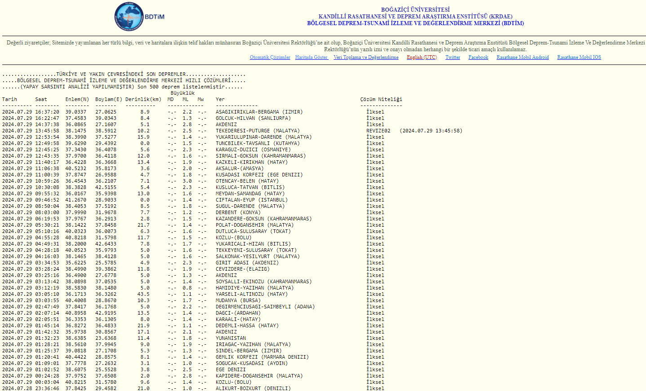Open Rasathane Mobil IOS link
646x391 pixels.
(579, 57)
